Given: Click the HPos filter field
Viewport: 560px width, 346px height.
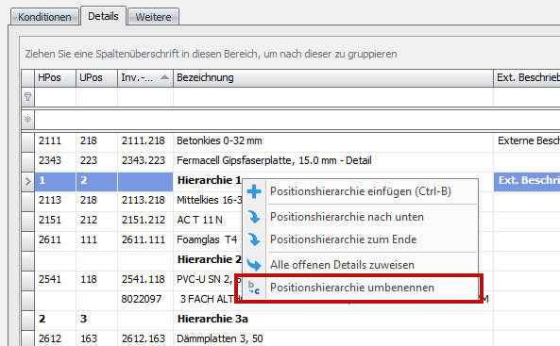Looking at the screenshot, I should point(55,97).
